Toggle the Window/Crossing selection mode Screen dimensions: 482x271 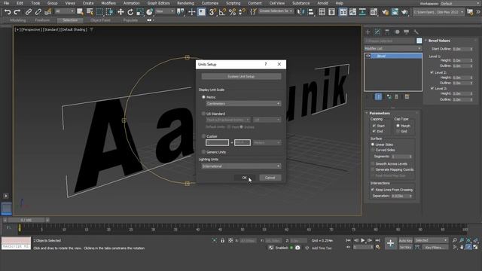point(110,12)
